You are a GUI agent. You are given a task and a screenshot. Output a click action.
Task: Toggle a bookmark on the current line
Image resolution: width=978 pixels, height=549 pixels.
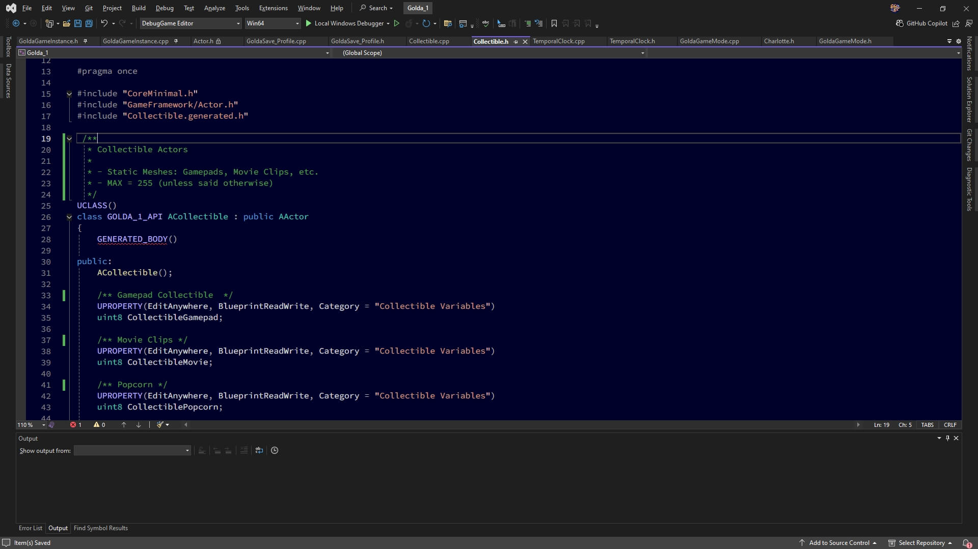pos(554,23)
